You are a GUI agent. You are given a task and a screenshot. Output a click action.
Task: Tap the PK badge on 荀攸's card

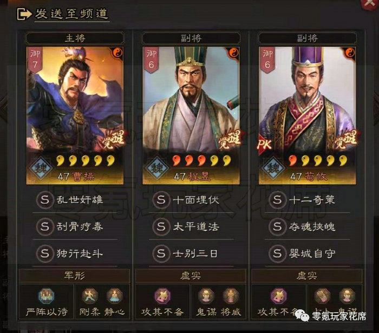pyautogui.click(x=264, y=144)
